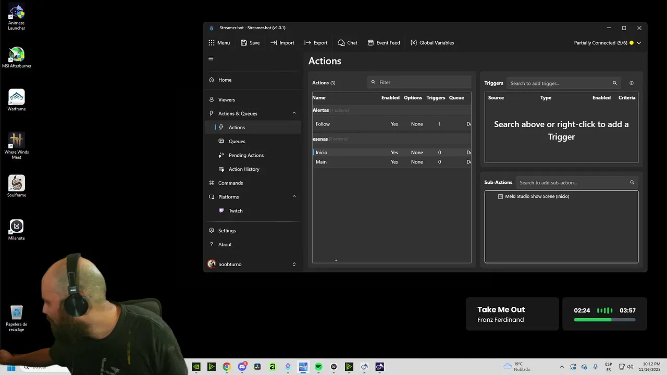Select the Inicio action row

tap(391, 153)
